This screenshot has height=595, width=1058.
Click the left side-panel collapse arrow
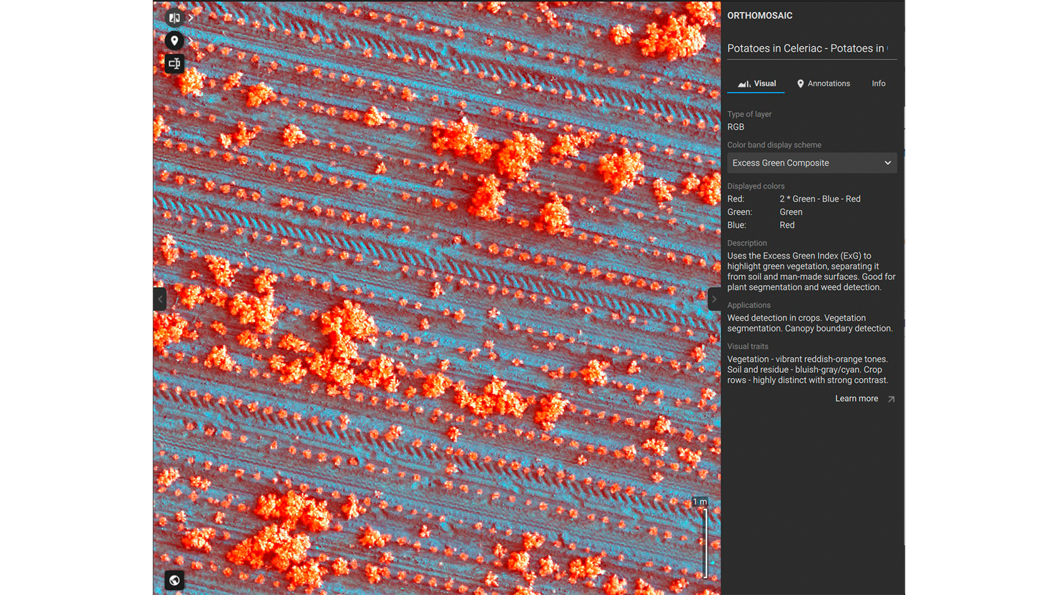click(159, 299)
